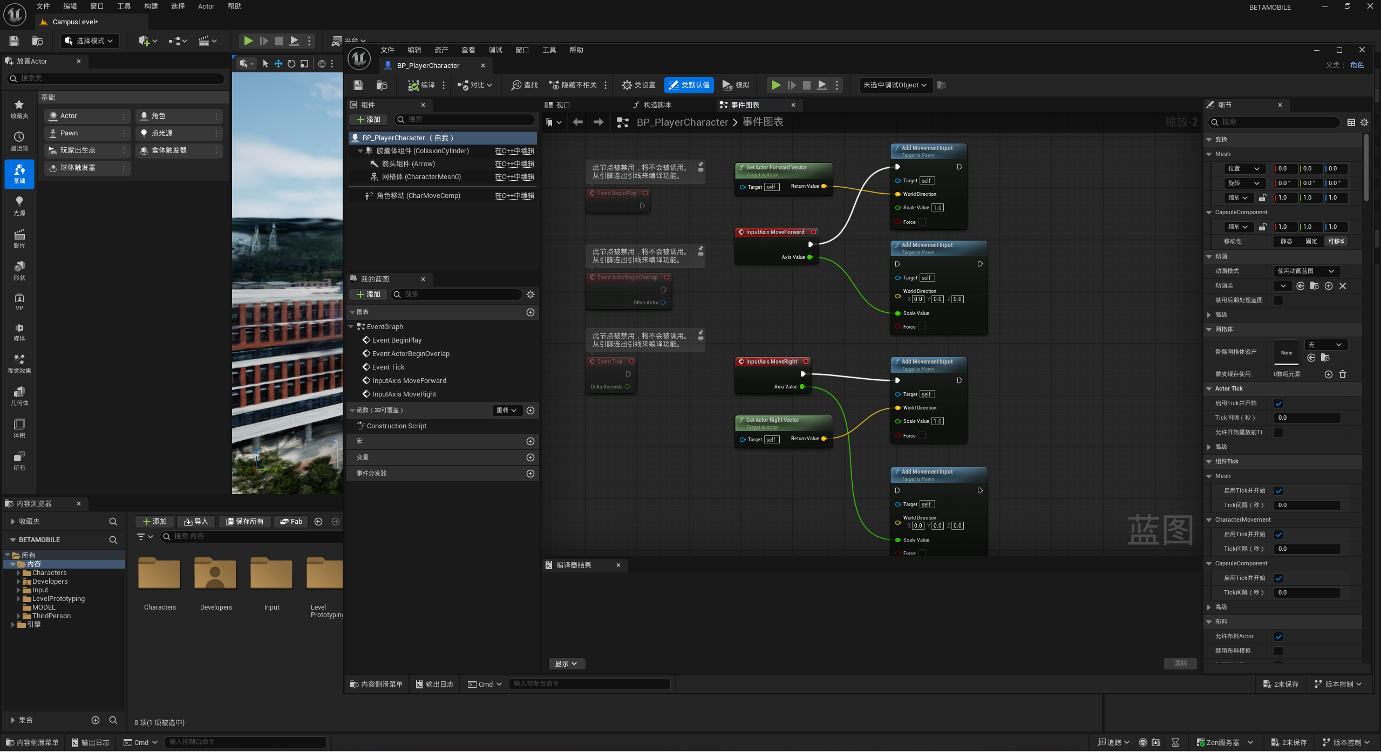This screenshot has height=752, width=1381.
Task: Click the Import button in the Content Browser
Action: (196, 522)
